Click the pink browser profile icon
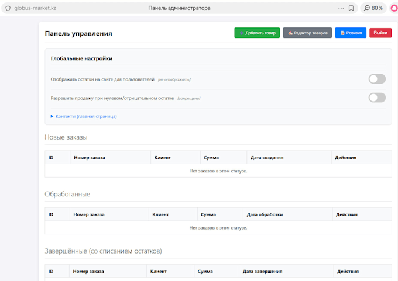The image size is (398, 281). [x=394, y=8]
